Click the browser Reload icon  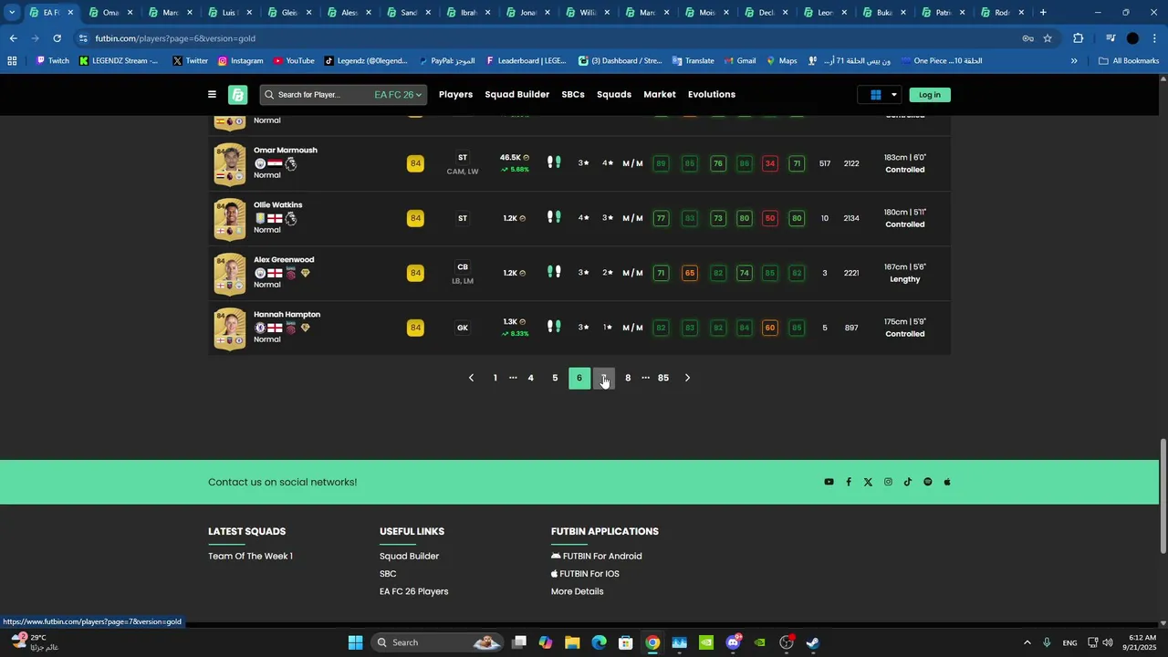[x=57, y=38]
